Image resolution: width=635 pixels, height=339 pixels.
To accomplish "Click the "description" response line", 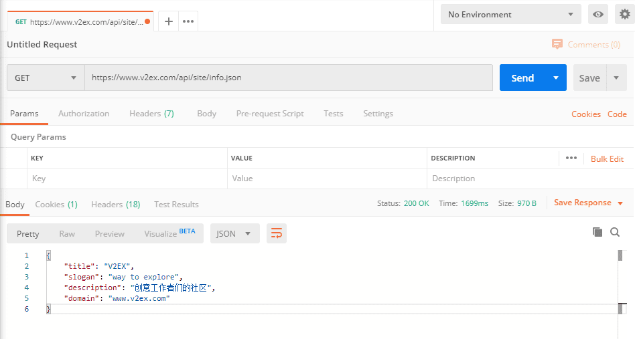I will 140,288.
